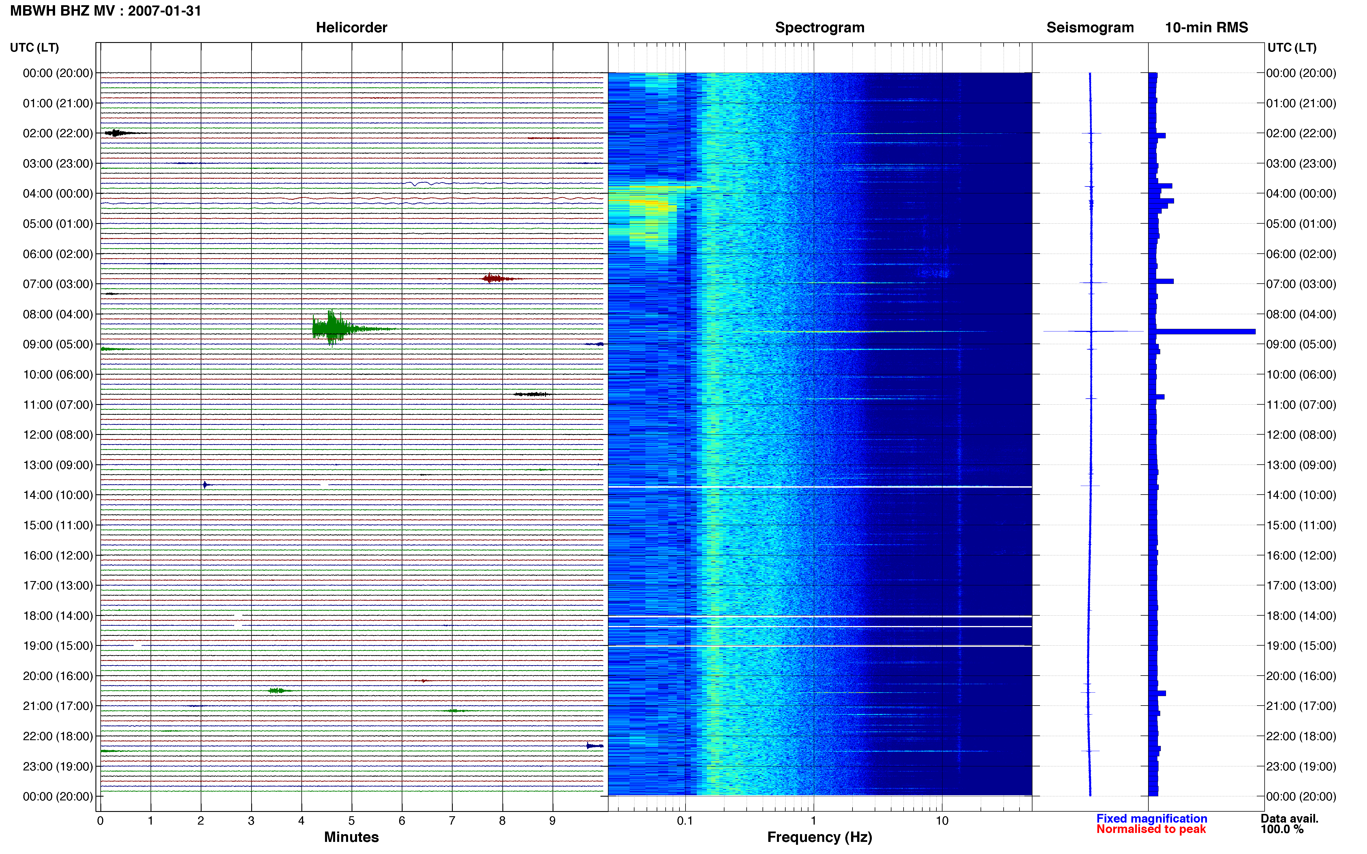Viewport: 1367px width, 854px height.
Task: Click '18:00 (14:00)' on the right time axis
Action: 1301,616
